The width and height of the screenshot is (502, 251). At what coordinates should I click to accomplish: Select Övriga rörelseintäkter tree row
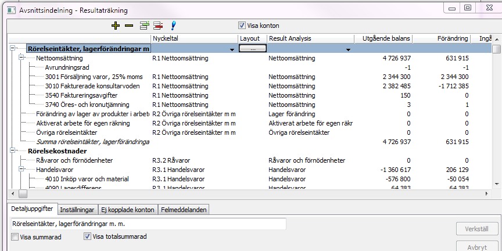click(67, 132)
